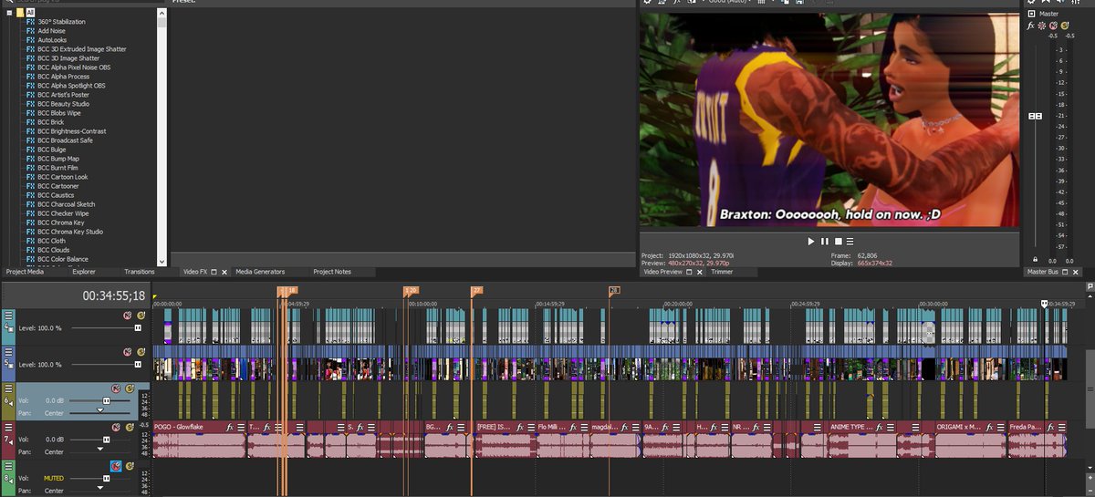Undock the Video Preview window
The image size is (1095, 497).
689,272
